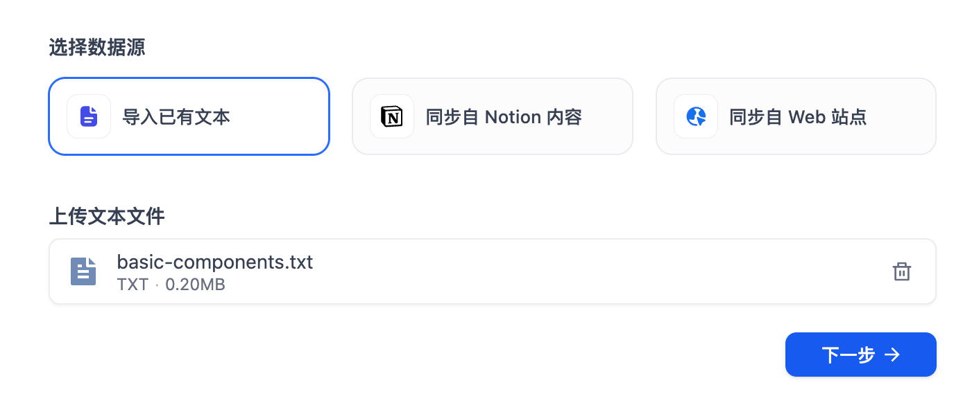The width and height of the screenshot is (963, 403).
Task: Click the 选择数据源 heading
Action: coord(97,48)
